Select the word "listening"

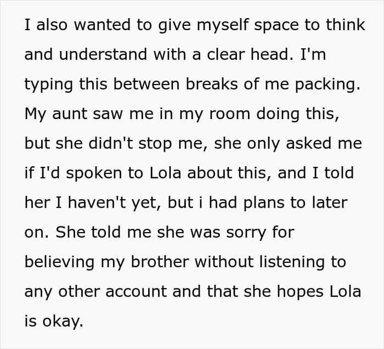coord(292,262)
